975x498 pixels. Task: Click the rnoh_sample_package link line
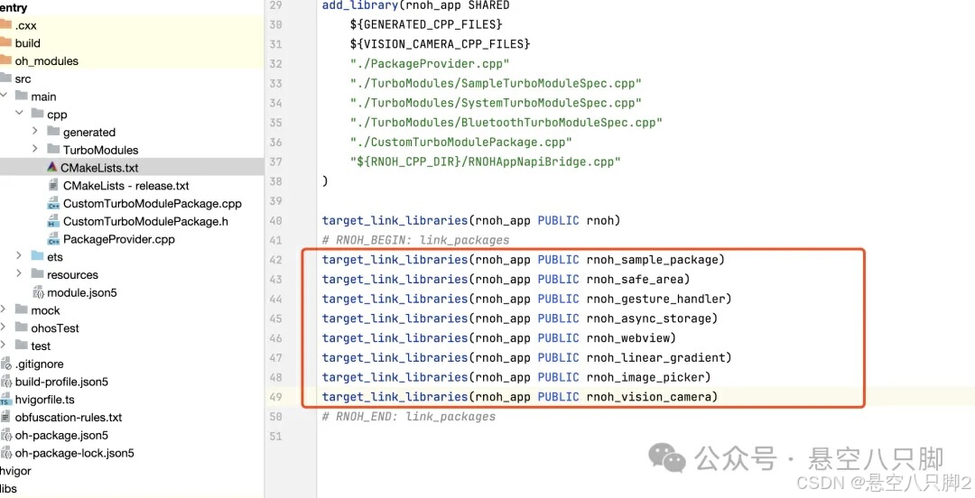coord(524,259)
